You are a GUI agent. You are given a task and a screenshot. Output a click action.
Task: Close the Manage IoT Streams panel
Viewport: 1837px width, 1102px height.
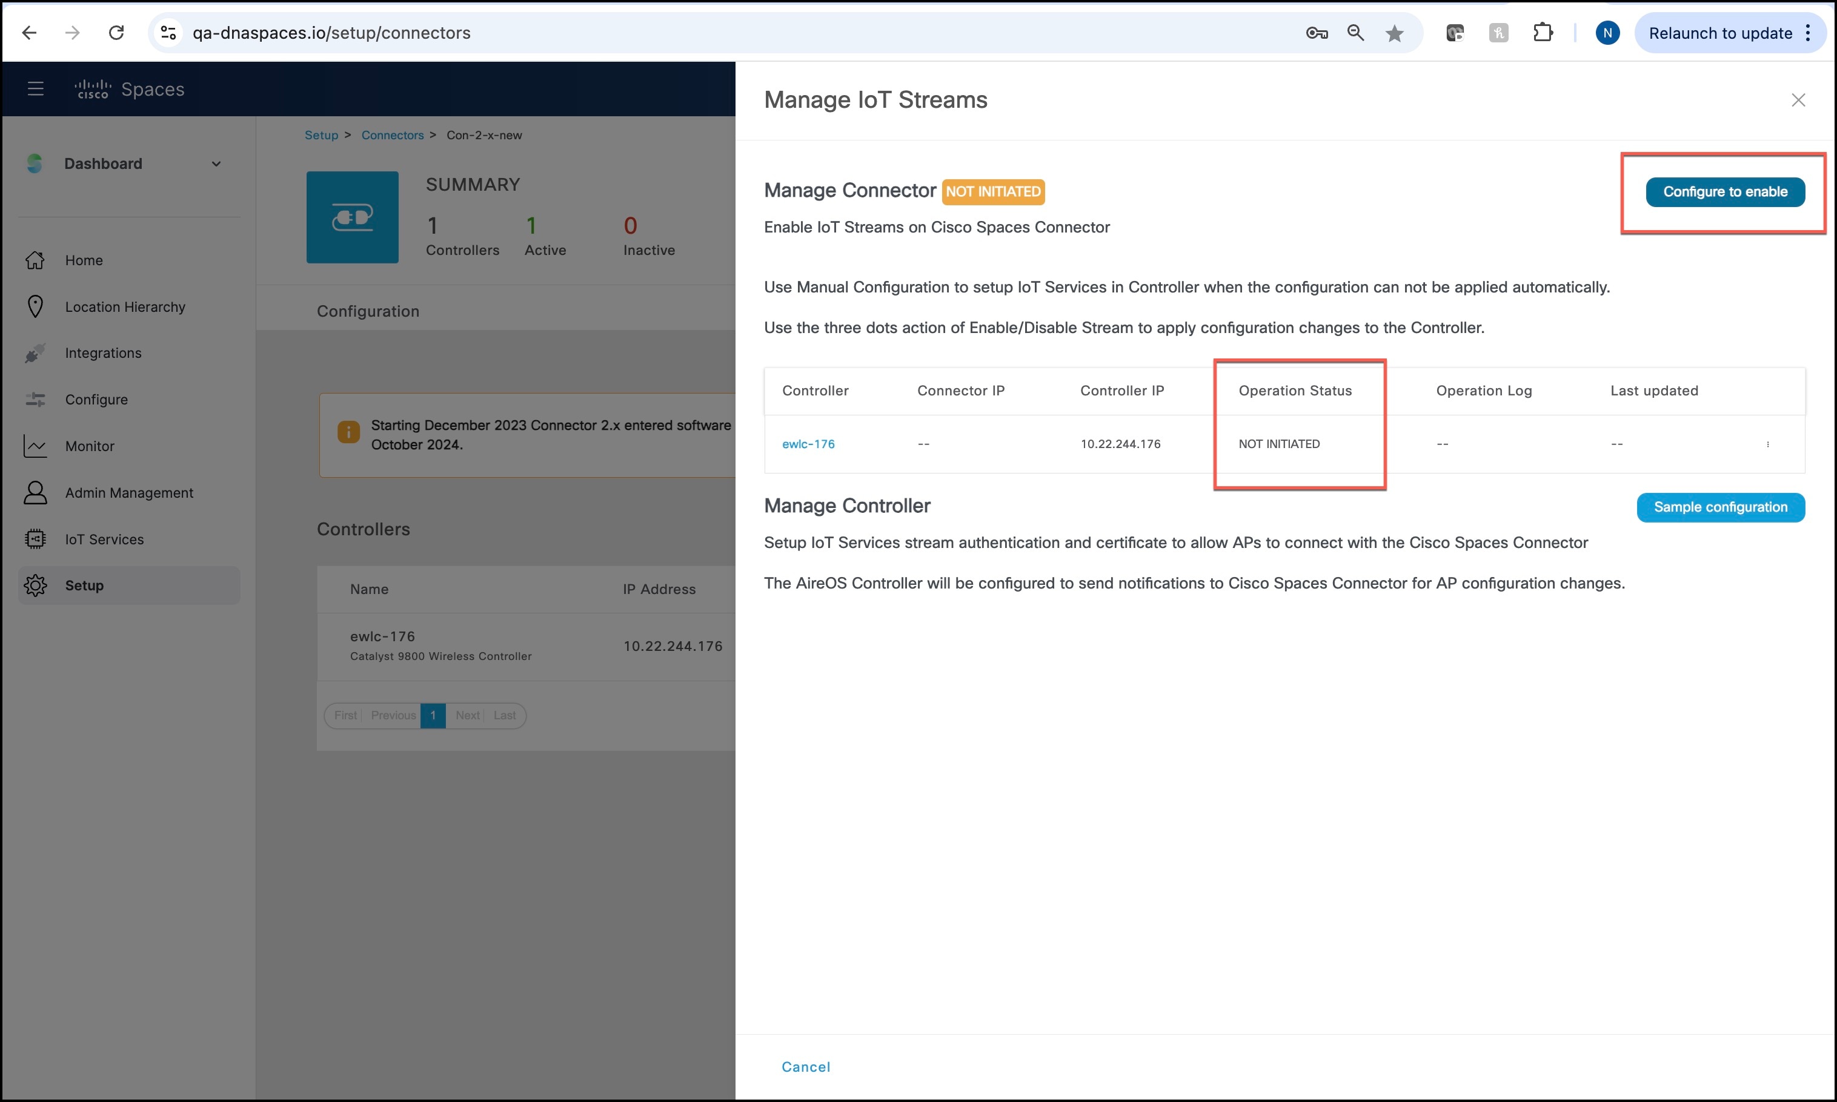coord(1798,101)
